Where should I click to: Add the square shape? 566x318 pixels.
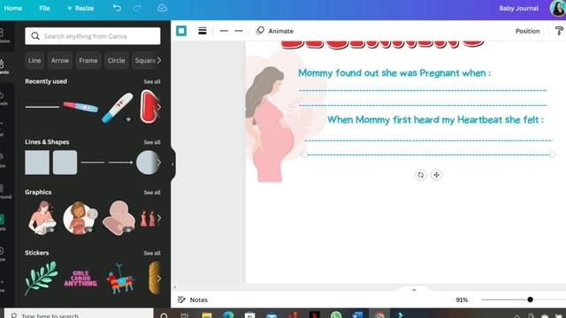point(37,163)
